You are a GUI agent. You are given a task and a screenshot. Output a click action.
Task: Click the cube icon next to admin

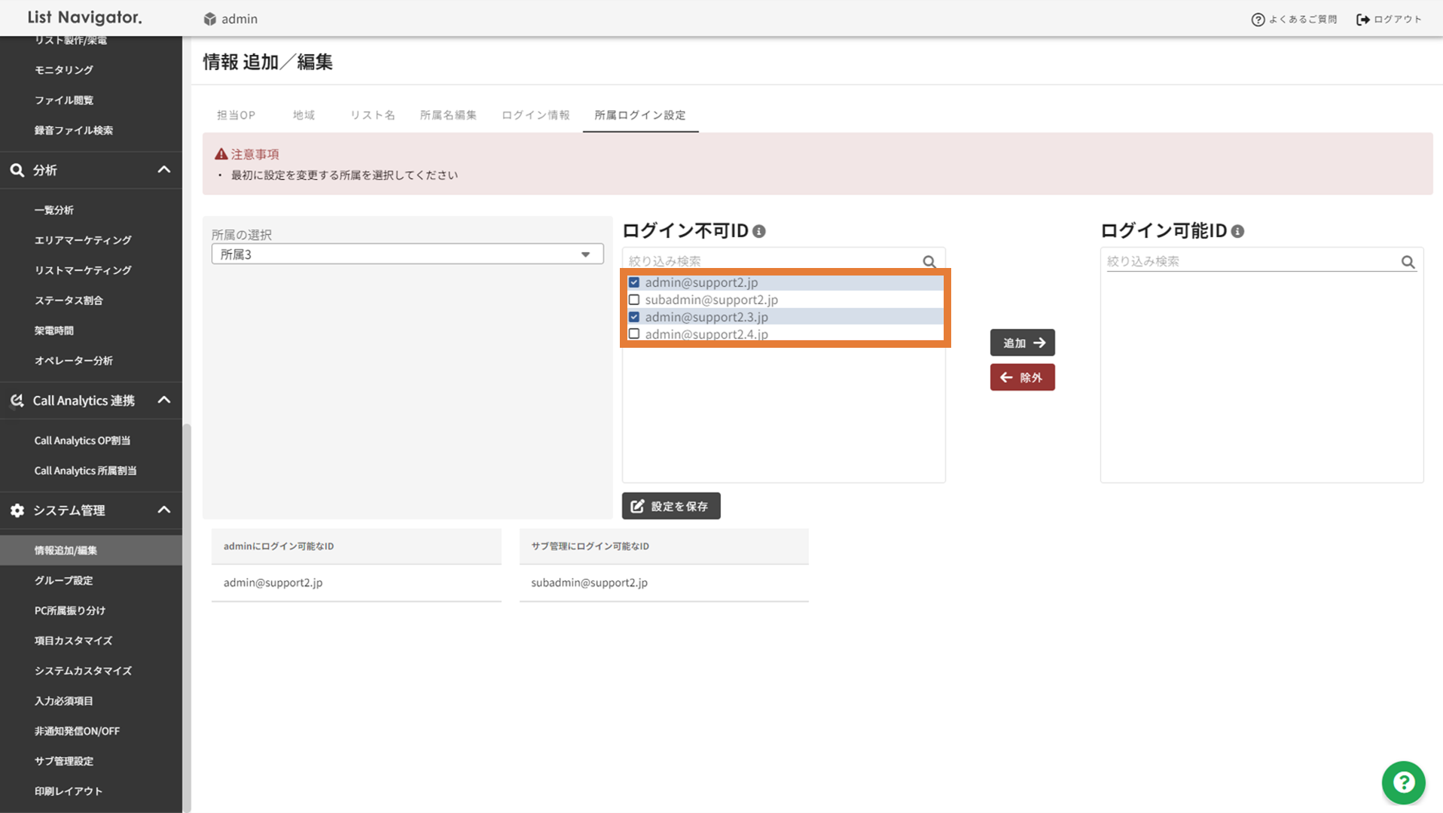point(210,20)
